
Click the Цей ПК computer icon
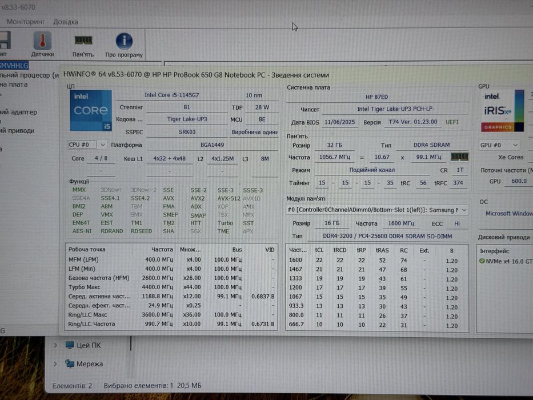click(x=70, y=345)
